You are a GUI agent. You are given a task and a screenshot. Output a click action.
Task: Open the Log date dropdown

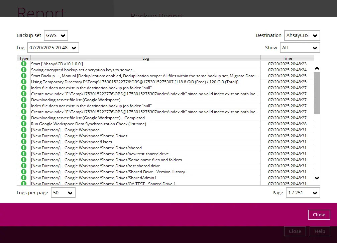53,47
